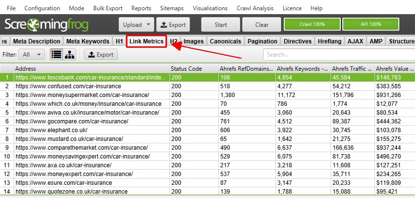This screenshot has height=198, width=415.
Task: Click the $12,077 value cell
Action: point(394,103)
